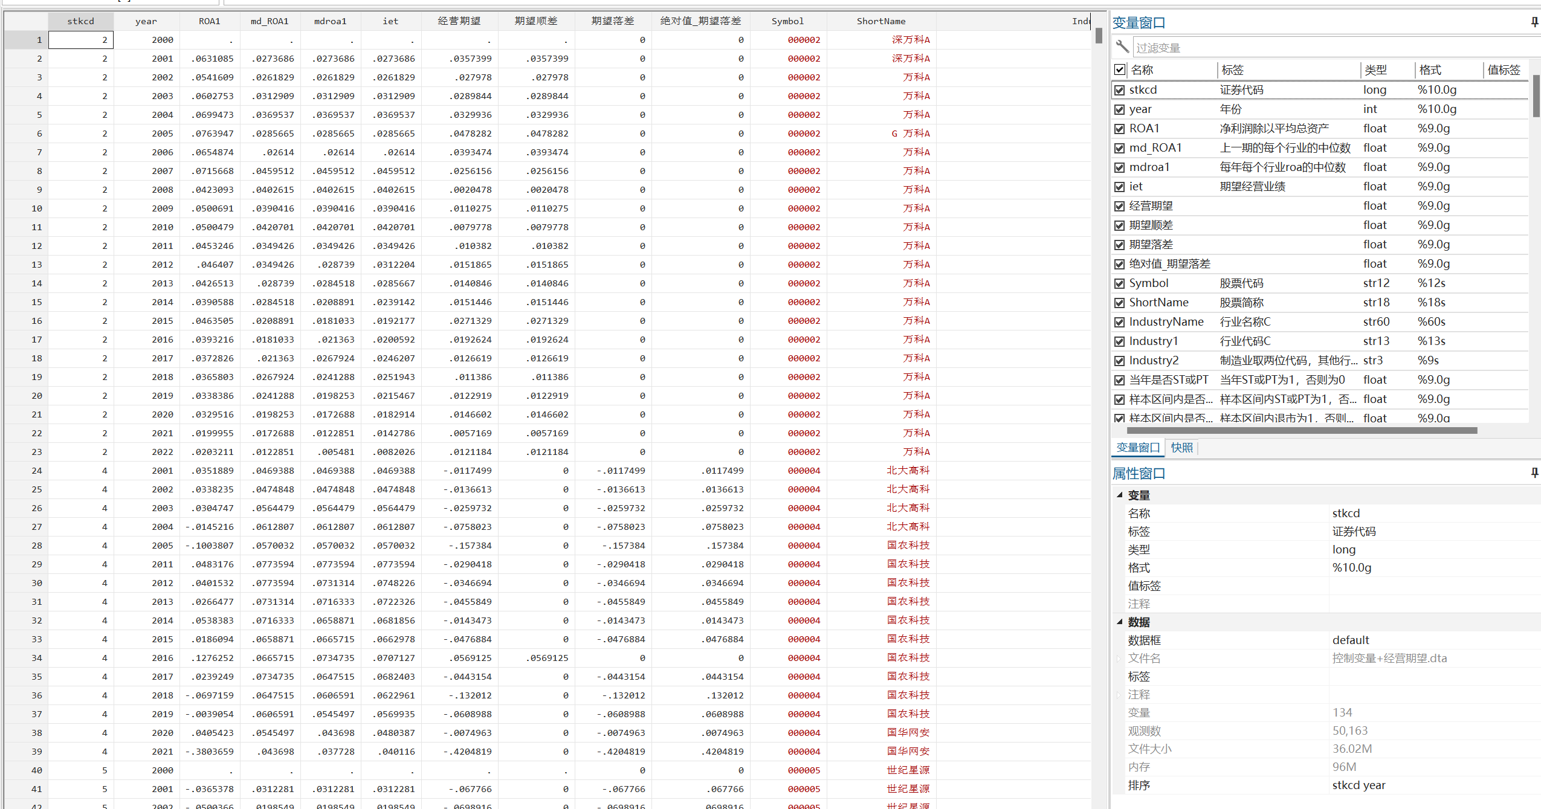Uncheck the ROA1 variable checkbox
The image size is (1541, 809).
click(1120, 129)
